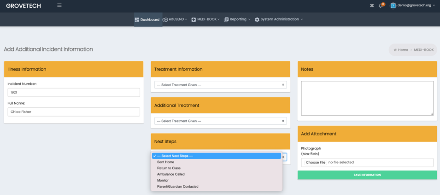The height and width of the screenshot is (195, 440).
Task: Click the user avatar icon
Action: click(393, 6)
